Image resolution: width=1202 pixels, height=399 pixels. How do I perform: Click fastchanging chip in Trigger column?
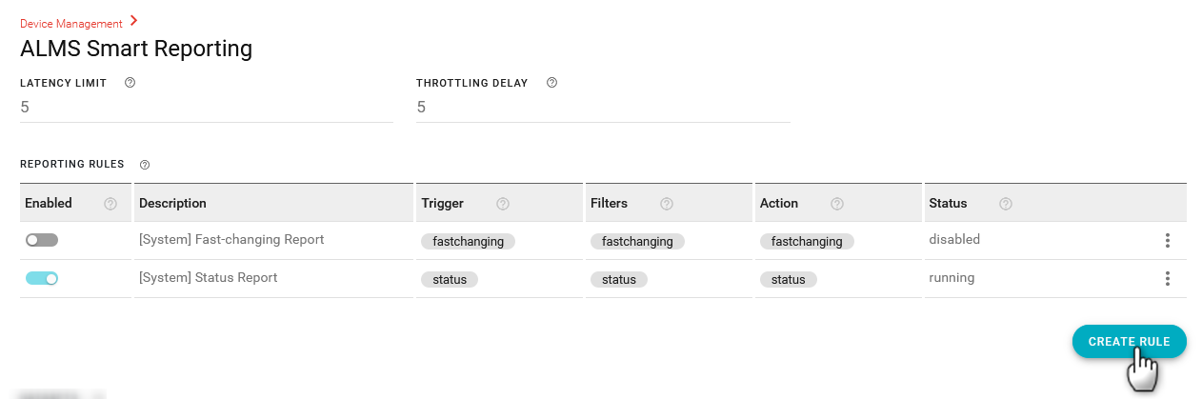pyautogui.click(x=468, y=242)
